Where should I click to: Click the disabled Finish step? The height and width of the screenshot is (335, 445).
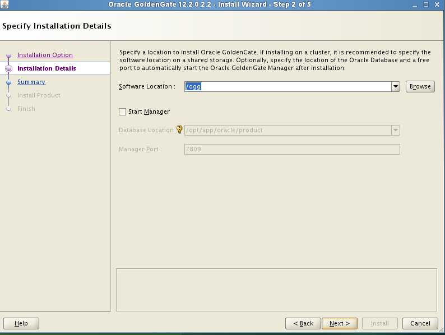(x=26, y=109)
